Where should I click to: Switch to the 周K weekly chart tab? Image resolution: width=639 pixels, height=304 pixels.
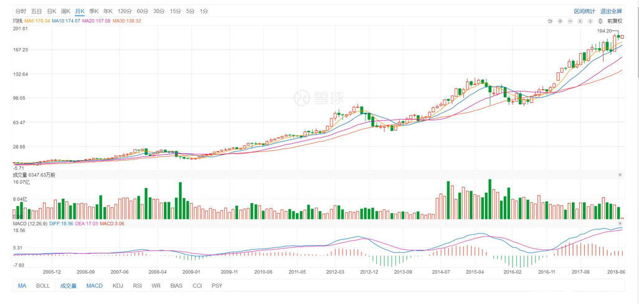point(65,11)
